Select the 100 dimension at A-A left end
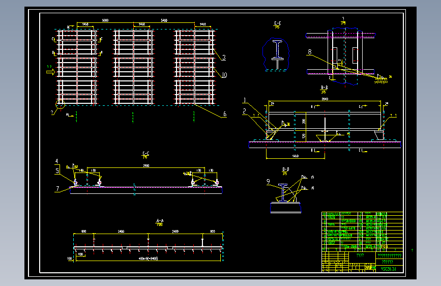Screen dimensions: 441x286 (70, 259)
